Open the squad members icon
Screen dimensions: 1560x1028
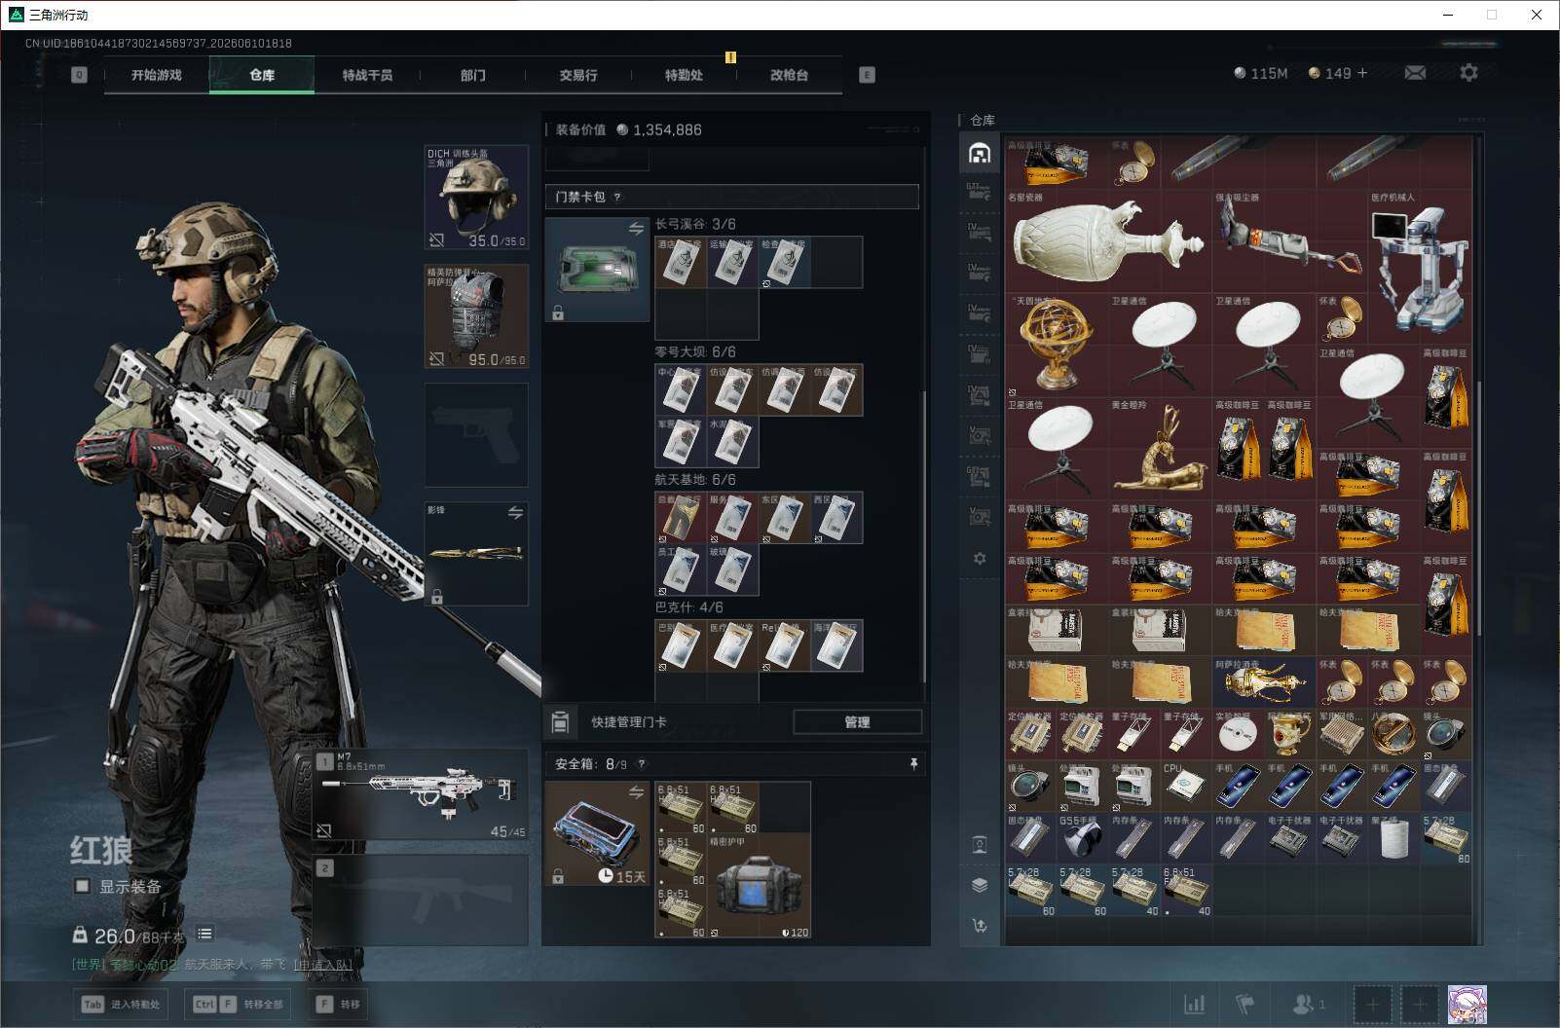1308,1005
